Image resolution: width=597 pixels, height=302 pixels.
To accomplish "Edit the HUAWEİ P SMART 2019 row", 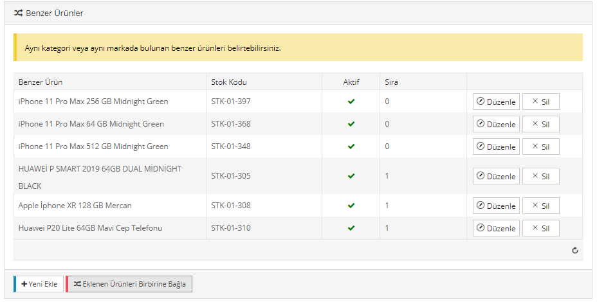I will click(x=496, y=176).
